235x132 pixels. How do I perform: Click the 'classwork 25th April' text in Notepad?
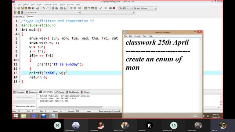[157, 43]
